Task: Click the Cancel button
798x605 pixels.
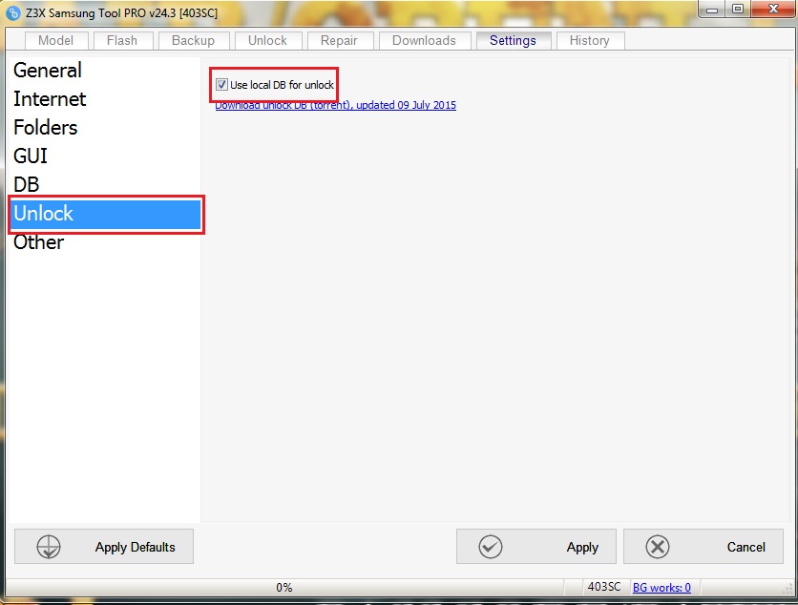Action: (703, 547)
